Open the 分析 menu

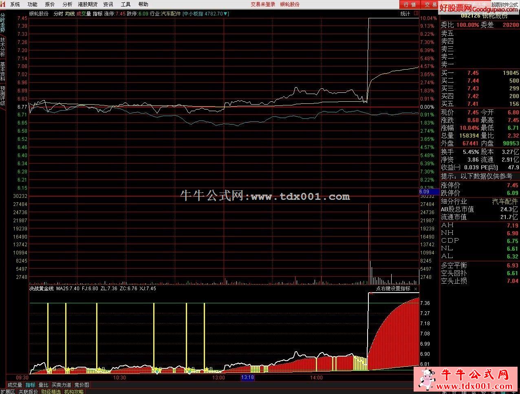click(67, 4)
